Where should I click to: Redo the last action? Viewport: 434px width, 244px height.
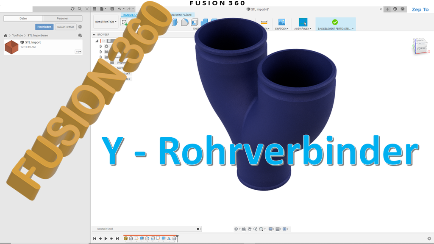129,9
